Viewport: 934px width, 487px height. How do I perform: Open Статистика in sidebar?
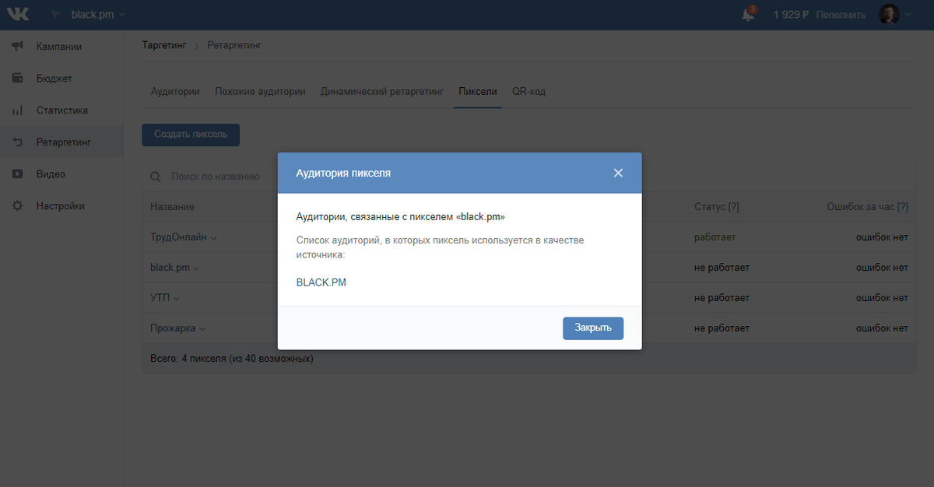click(61, 110)
